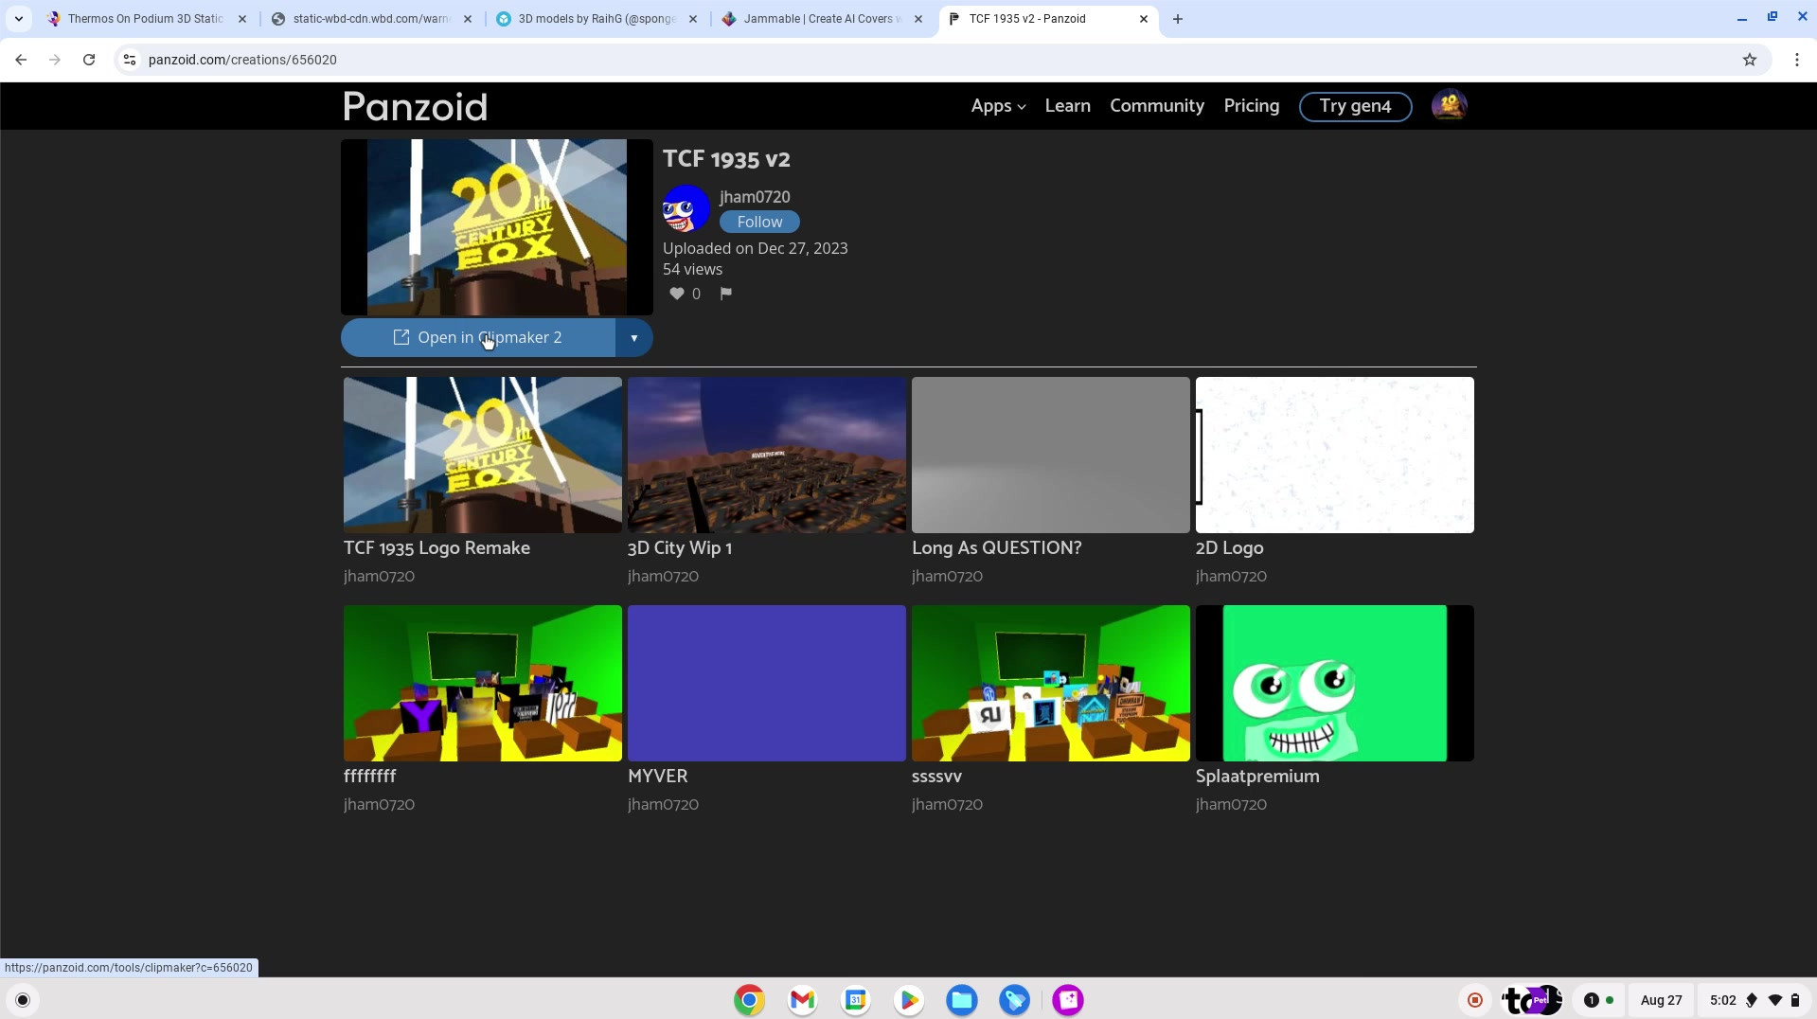Screen dimensions: 1817x1019
Task: Expand the Clipmaker open options arrow
Action: point(634,338)
